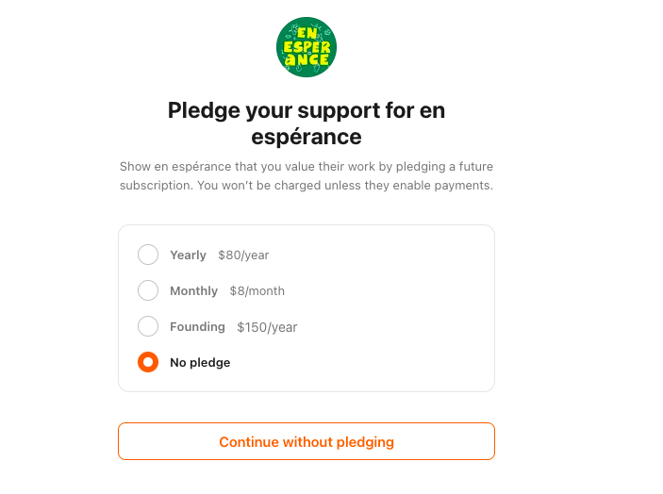Click the No pledge label text
This screenshot has height=494, width=663.
tap(200, 363)
